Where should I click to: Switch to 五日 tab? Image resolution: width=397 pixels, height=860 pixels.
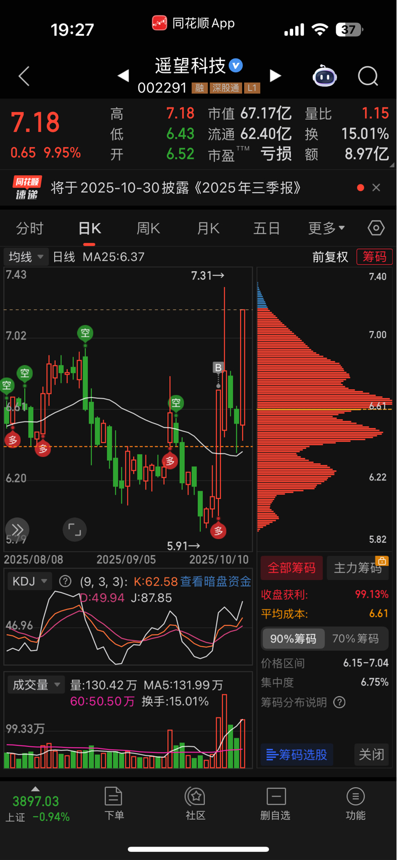coord(266,228)
